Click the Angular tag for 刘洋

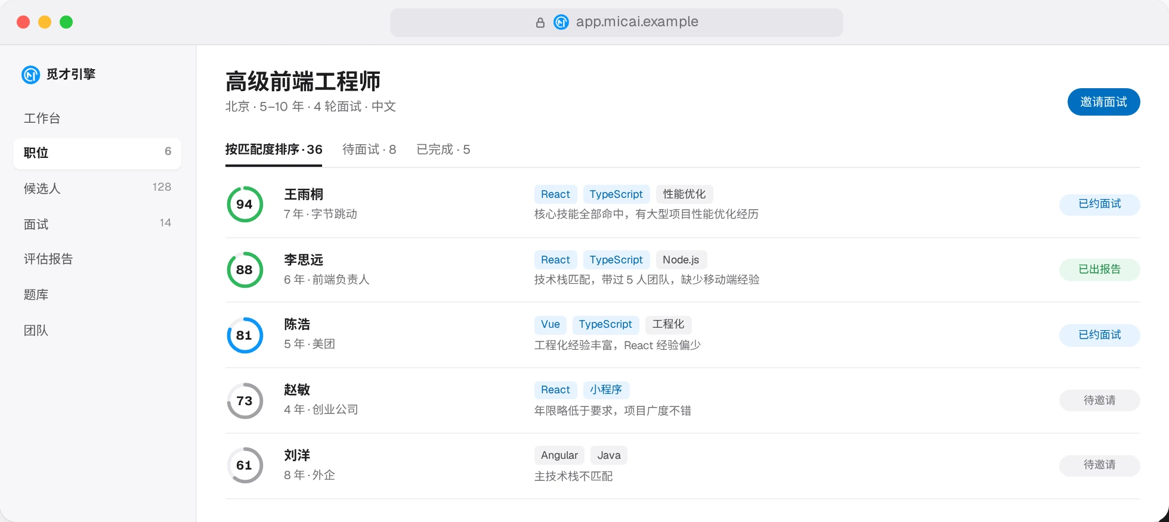coord(559,455)
